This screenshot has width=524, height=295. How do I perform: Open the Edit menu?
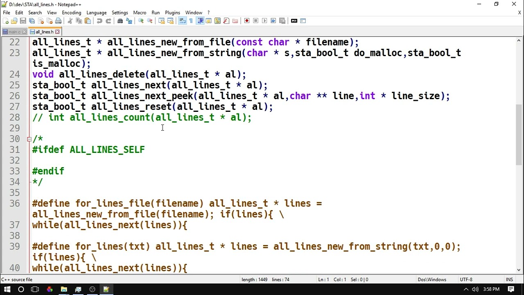pos(19,13)
